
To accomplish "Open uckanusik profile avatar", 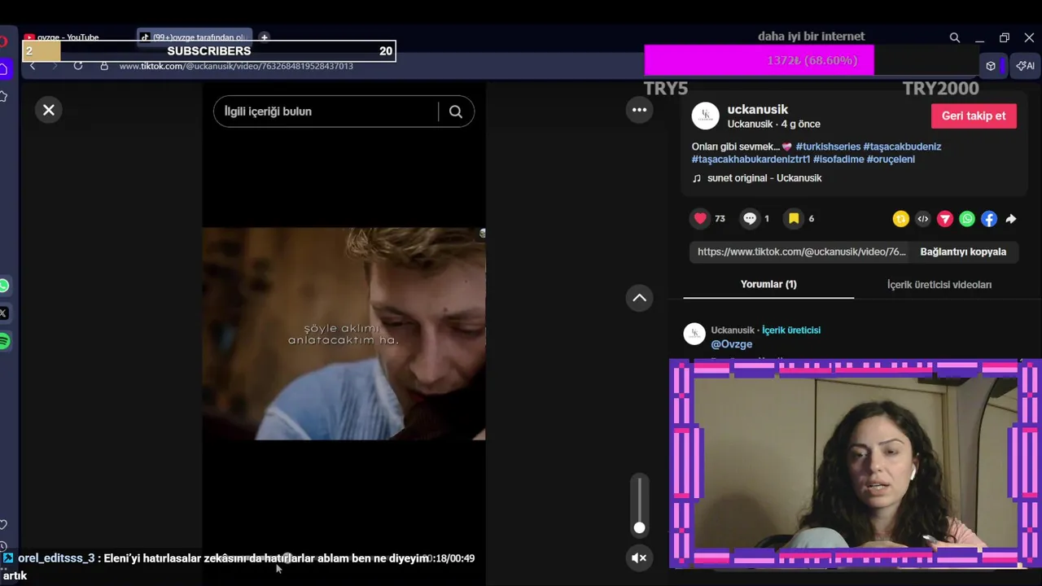I will coord(705,116).
